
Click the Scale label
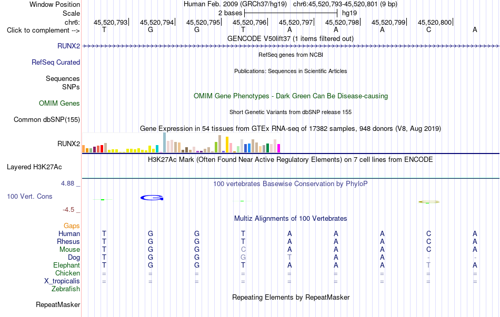72,13
